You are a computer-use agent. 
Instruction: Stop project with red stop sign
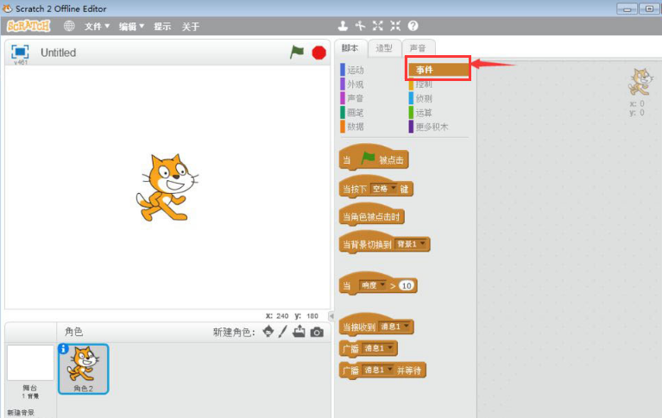click(x=318, y=53)
